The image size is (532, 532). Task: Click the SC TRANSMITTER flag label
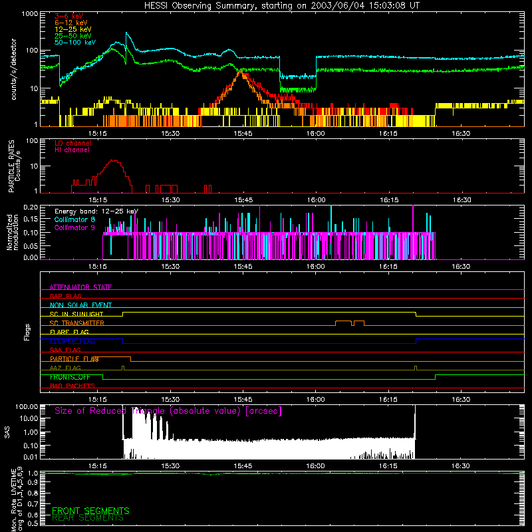point(76,323)
